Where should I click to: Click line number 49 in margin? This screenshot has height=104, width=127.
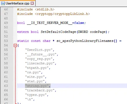tap(6, 23)
